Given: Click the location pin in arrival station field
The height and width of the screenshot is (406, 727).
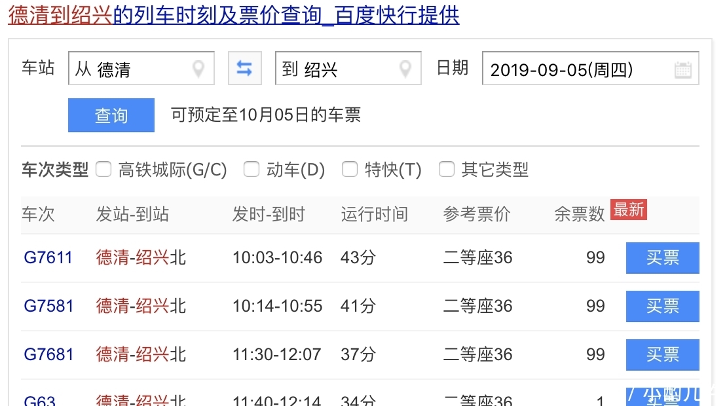Looking at the screenshot, I should tap(405, 68).
